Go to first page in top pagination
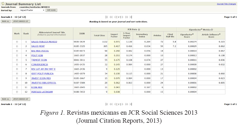 pyautogui.click(x=107, y=17)
